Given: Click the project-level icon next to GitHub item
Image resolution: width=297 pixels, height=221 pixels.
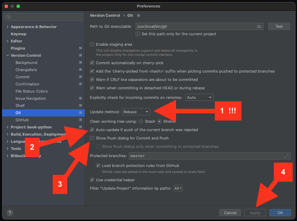Looking at the screenshot, I should point(80,120).
